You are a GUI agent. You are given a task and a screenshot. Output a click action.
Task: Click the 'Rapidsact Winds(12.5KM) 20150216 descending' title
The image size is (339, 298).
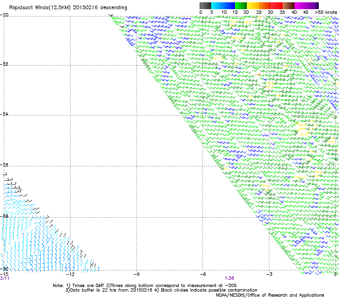(x=68, y=8)
